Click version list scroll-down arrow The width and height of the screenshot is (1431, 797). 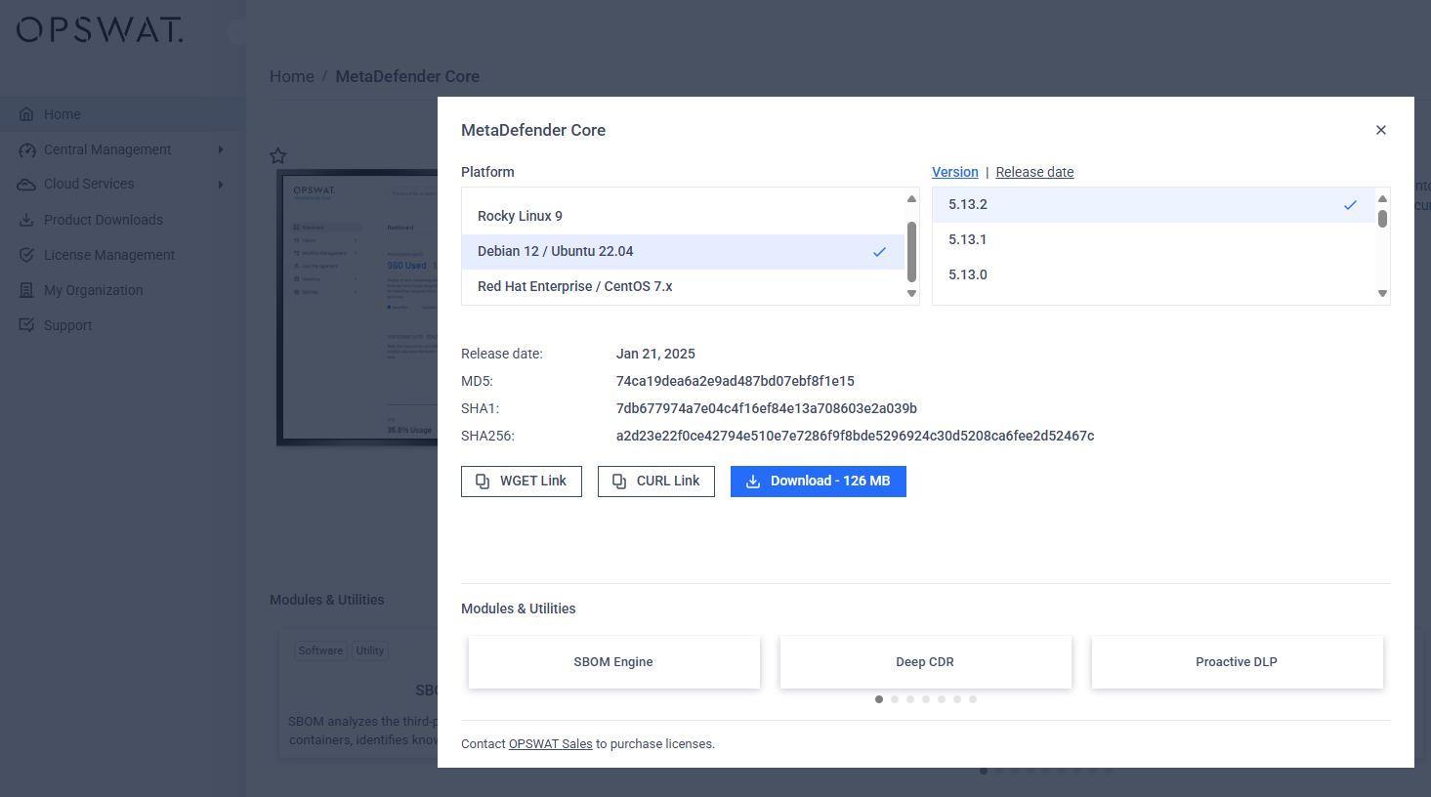tap(1382, 293)
